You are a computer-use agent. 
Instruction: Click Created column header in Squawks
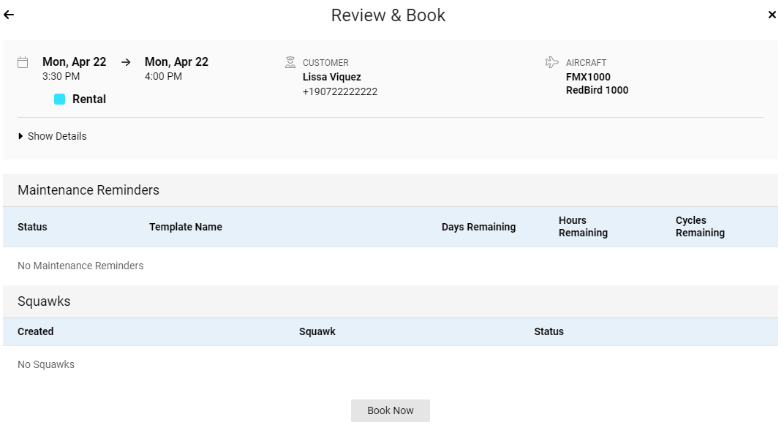(x=36, y=331)
